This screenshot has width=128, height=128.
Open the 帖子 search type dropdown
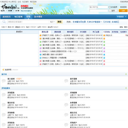(52, 22)
